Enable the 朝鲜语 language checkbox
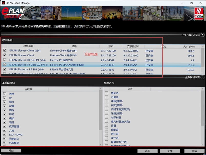This screenshot has height=155, width=206. [x=106, y=130]
